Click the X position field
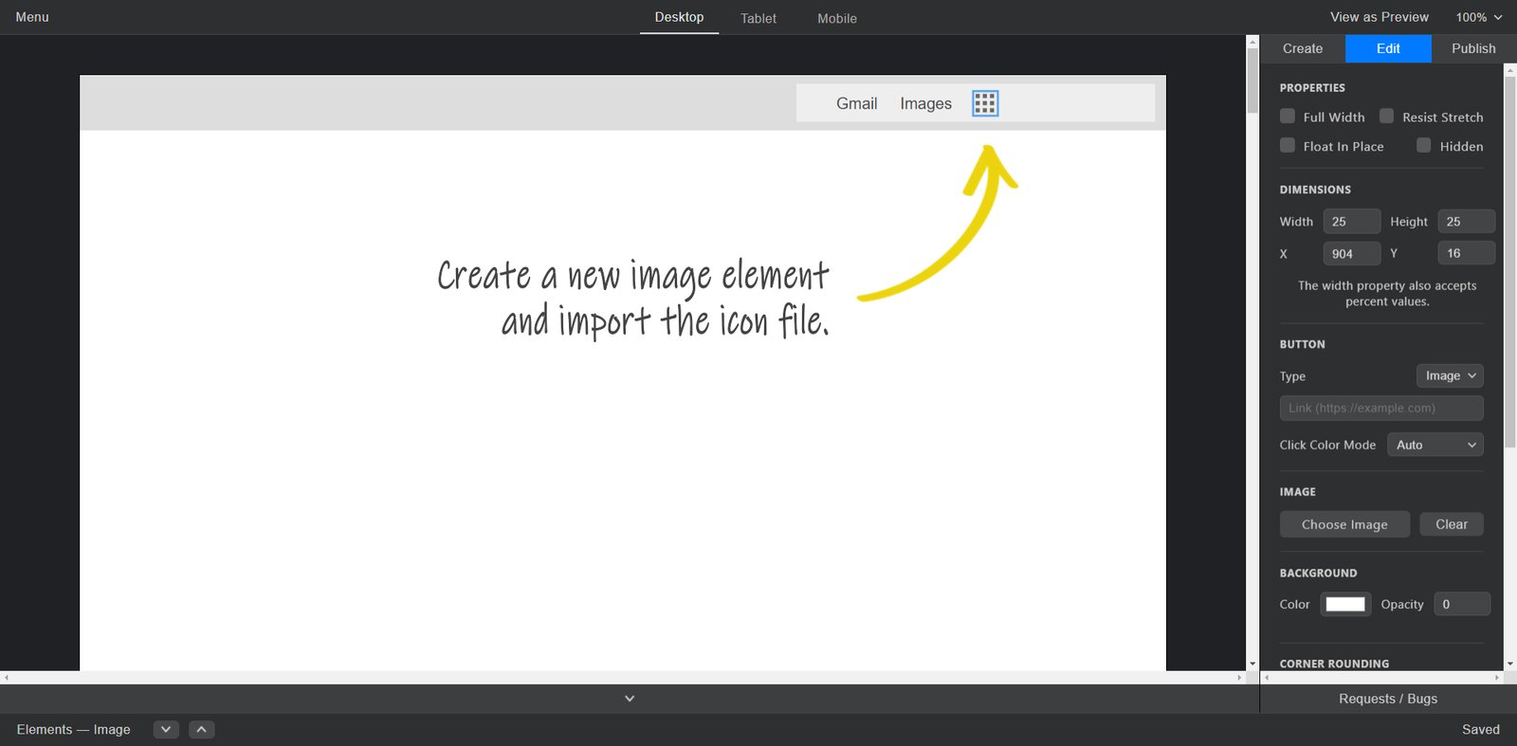 (1352, 253)
